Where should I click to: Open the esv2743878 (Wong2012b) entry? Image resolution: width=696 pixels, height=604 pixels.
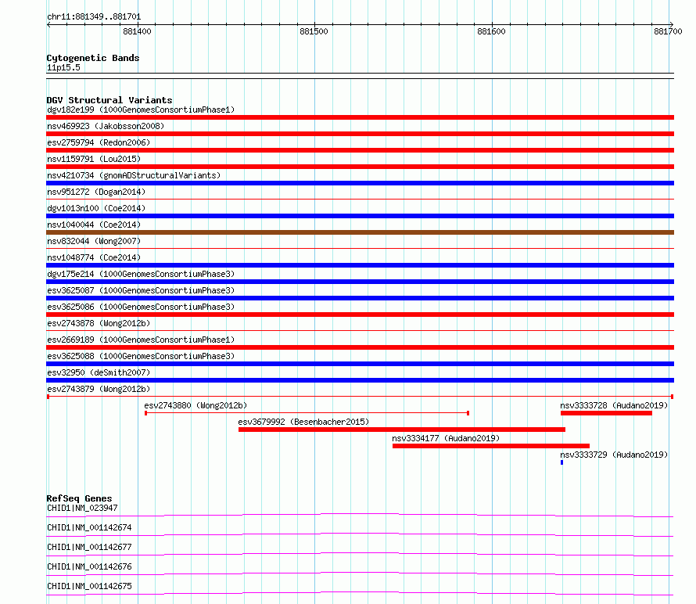tap(99, 323)
